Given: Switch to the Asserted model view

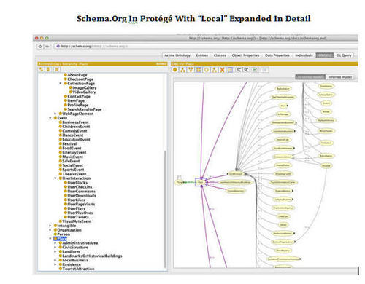Looking at the screenshot, I should point(310,77).
